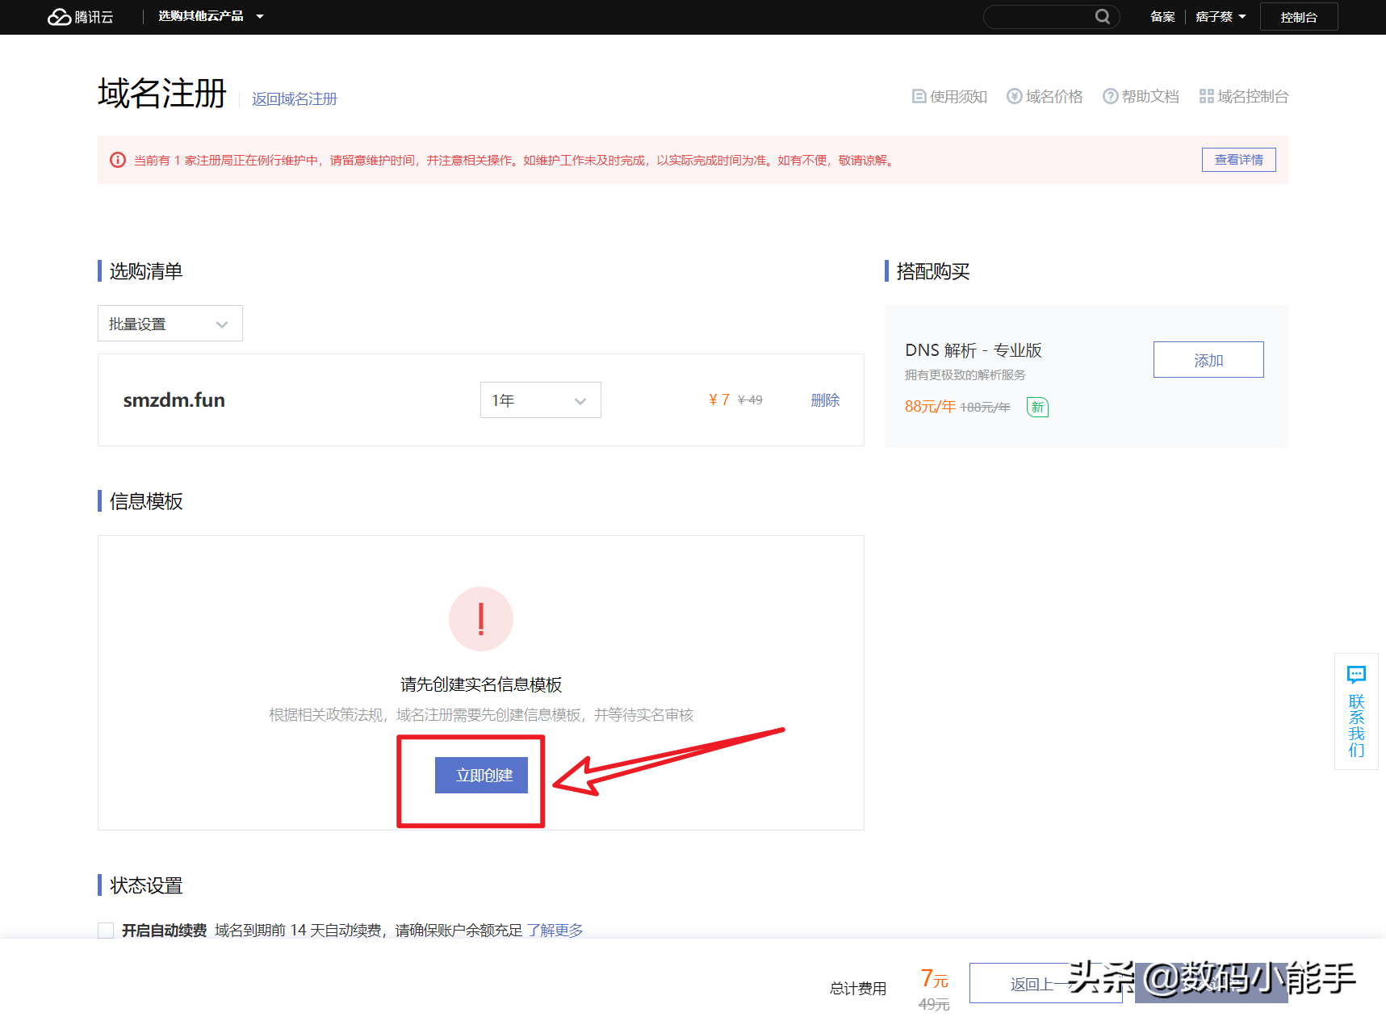This screenshot has height=1025, width=1386.
Task: Open the 备案 menu item
Action: [1162, 16]
